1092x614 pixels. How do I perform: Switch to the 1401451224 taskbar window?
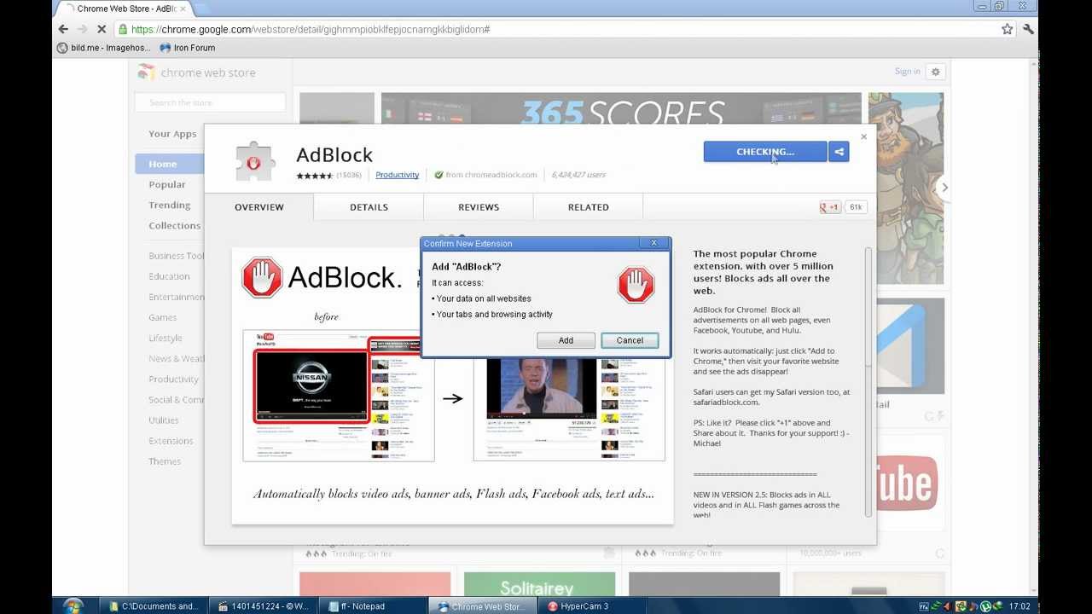pyautogui.click(x=264, y=606)
